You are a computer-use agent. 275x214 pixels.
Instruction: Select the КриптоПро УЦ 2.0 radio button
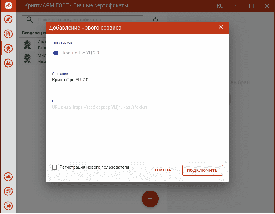[56, 53]
